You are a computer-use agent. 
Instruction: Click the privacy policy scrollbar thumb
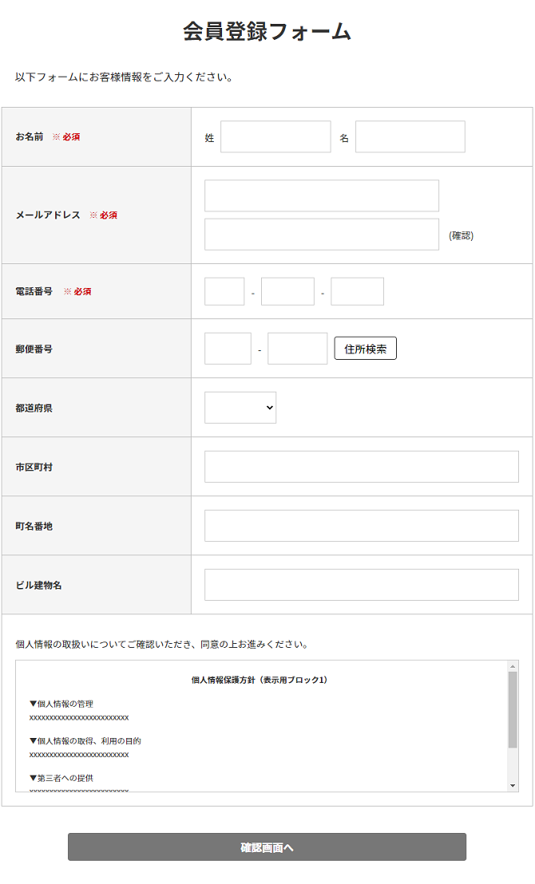(x=513, y=708)
